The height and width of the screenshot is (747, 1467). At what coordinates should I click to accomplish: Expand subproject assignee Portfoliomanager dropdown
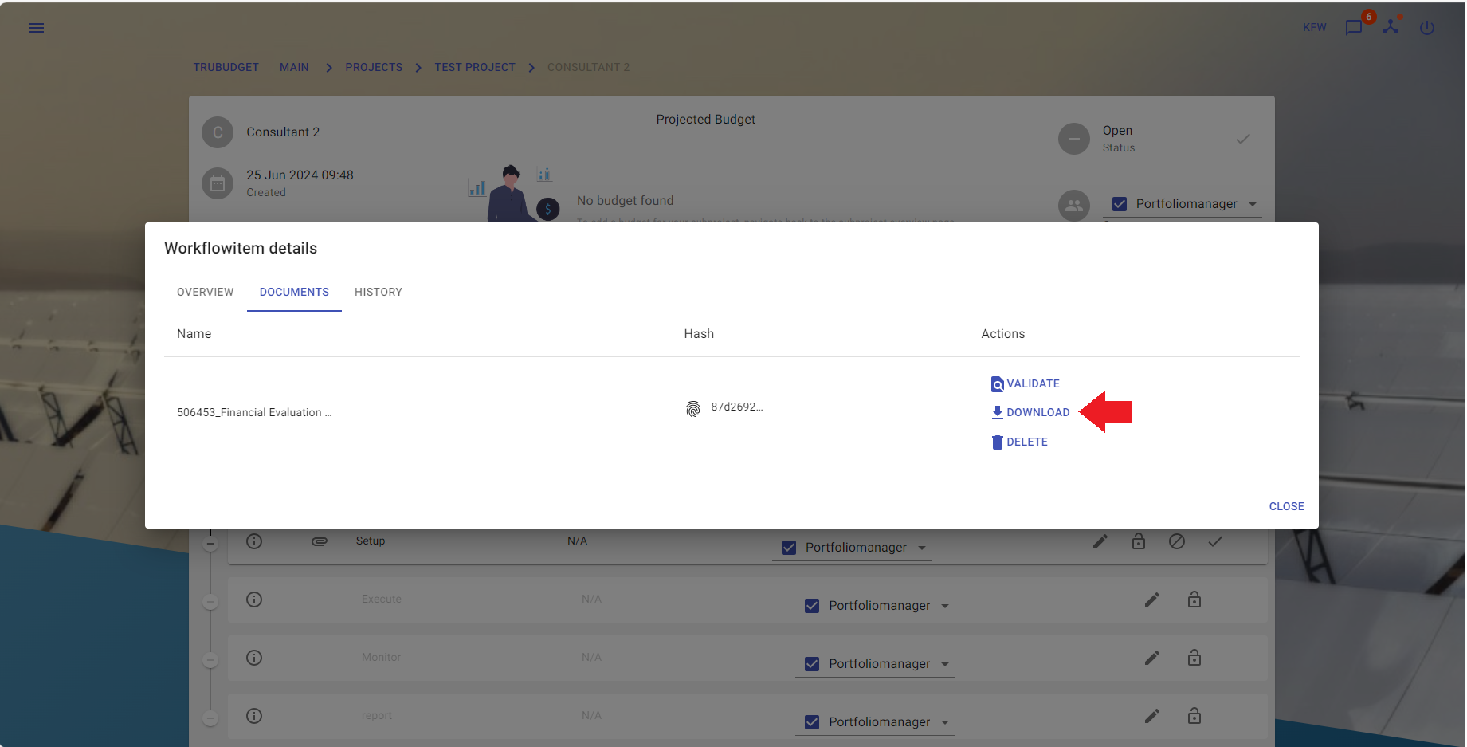[x=1253, y=205]
